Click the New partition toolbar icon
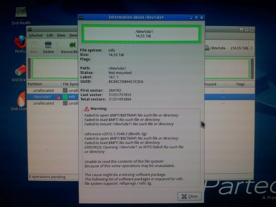This screenshot has width=276, height=207. coord(34,46)
